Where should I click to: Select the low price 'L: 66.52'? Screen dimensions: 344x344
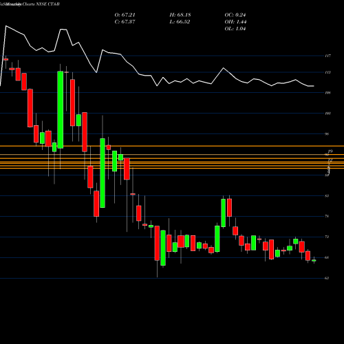(180, 22)
